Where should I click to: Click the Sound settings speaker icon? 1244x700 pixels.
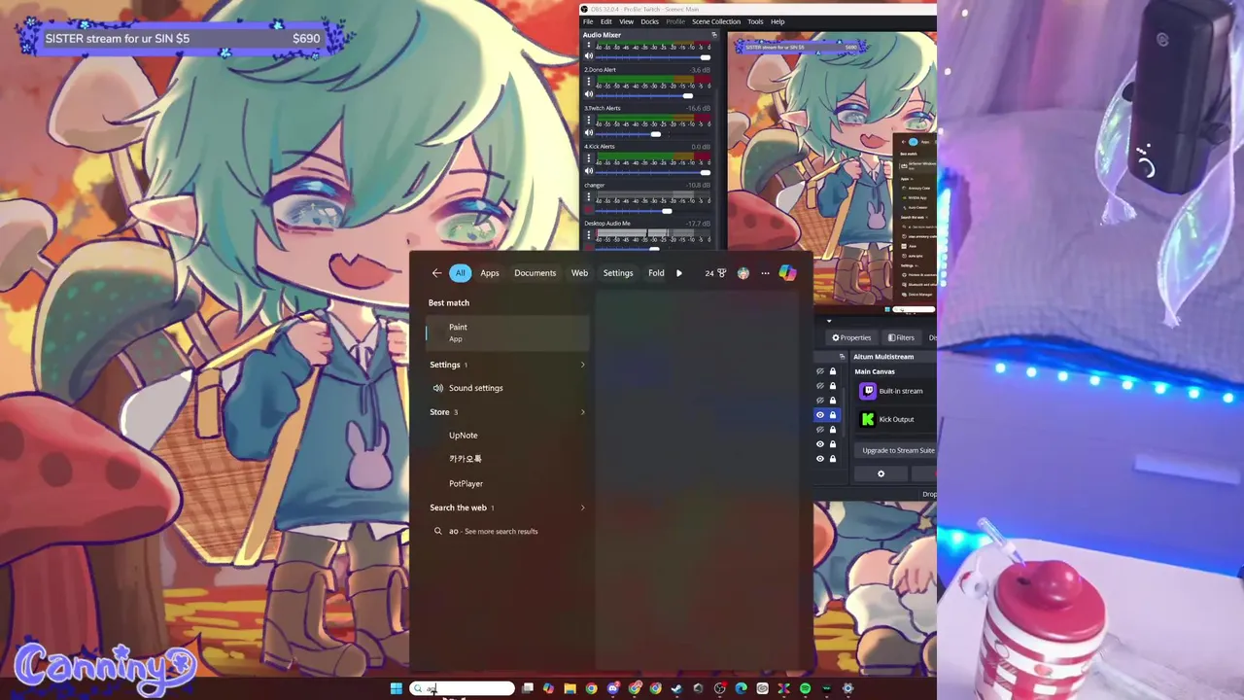click(438, 388)
